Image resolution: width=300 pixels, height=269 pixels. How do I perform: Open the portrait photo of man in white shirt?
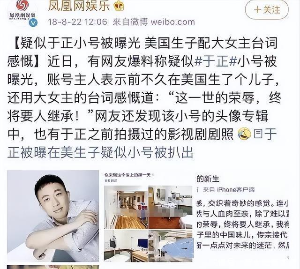tap(53, 216)
